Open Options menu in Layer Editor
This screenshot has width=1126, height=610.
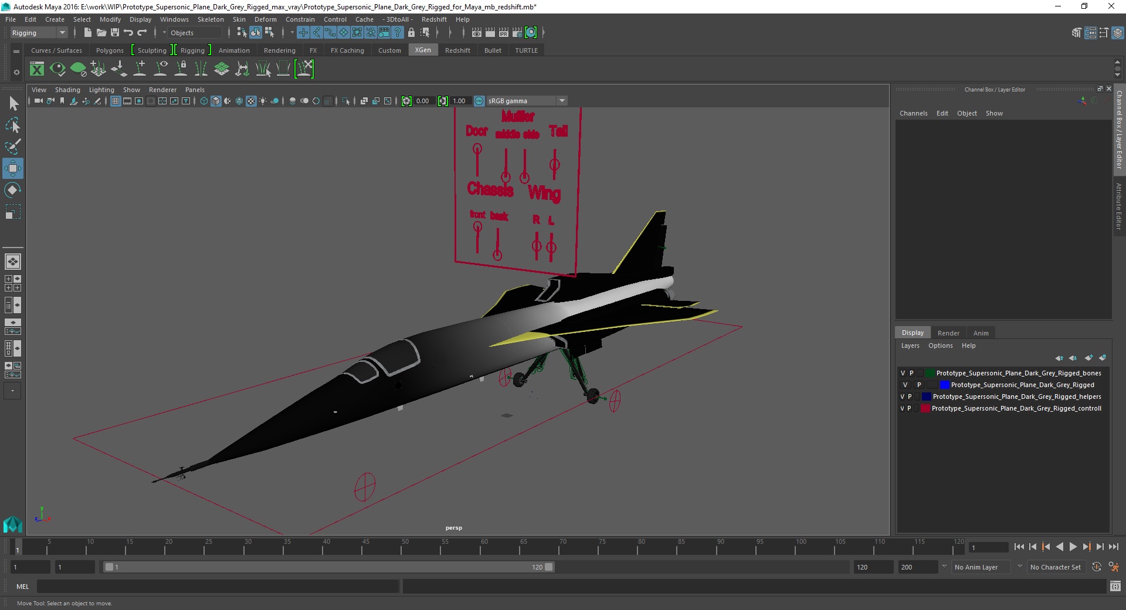[x=941, y=345]
